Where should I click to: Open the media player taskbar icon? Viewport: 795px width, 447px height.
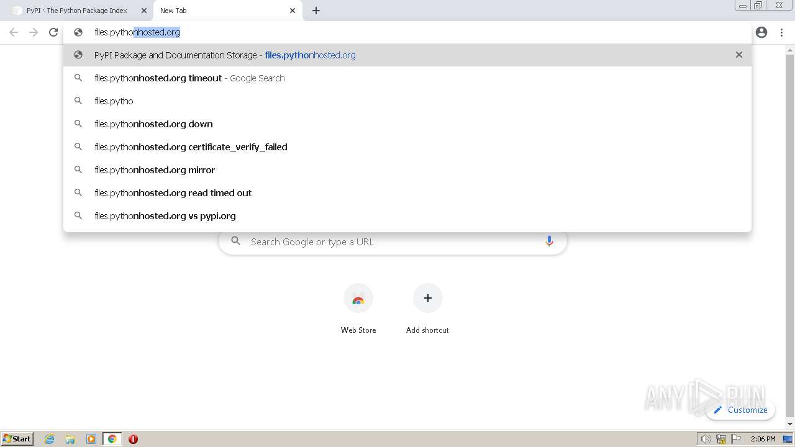point(91,439)
